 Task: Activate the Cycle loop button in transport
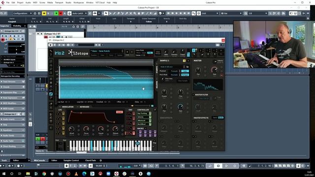point(210,166)
